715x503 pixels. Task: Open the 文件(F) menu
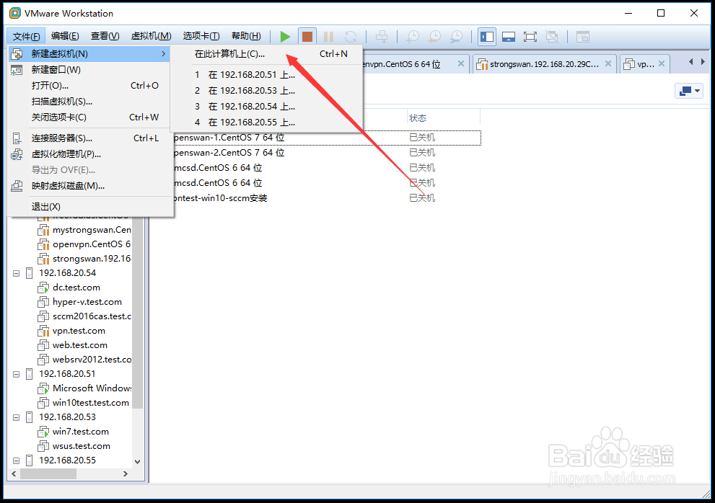coord(26,36)
